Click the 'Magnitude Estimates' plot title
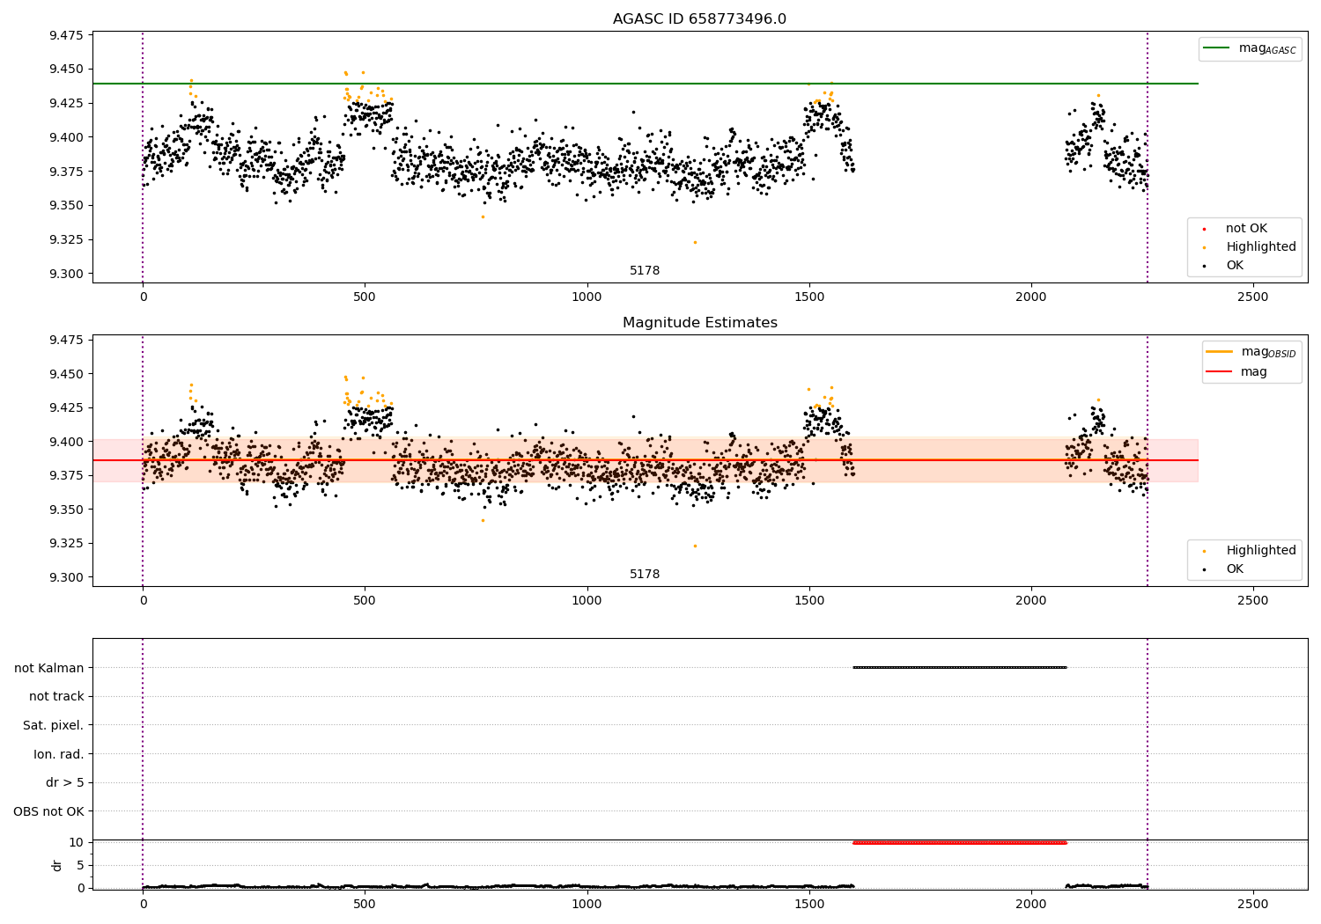This screenshot has height=924, width=1321. pyautogui.click(x=699, y=323)
